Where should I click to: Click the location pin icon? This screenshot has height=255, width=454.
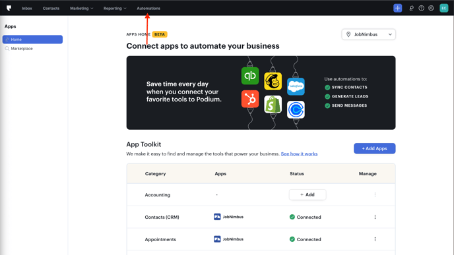pos(348,34)
